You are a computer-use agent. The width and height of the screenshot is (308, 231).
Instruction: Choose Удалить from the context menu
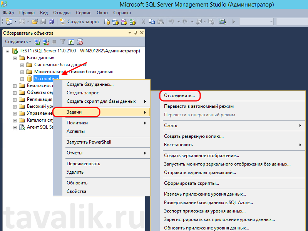102,172
